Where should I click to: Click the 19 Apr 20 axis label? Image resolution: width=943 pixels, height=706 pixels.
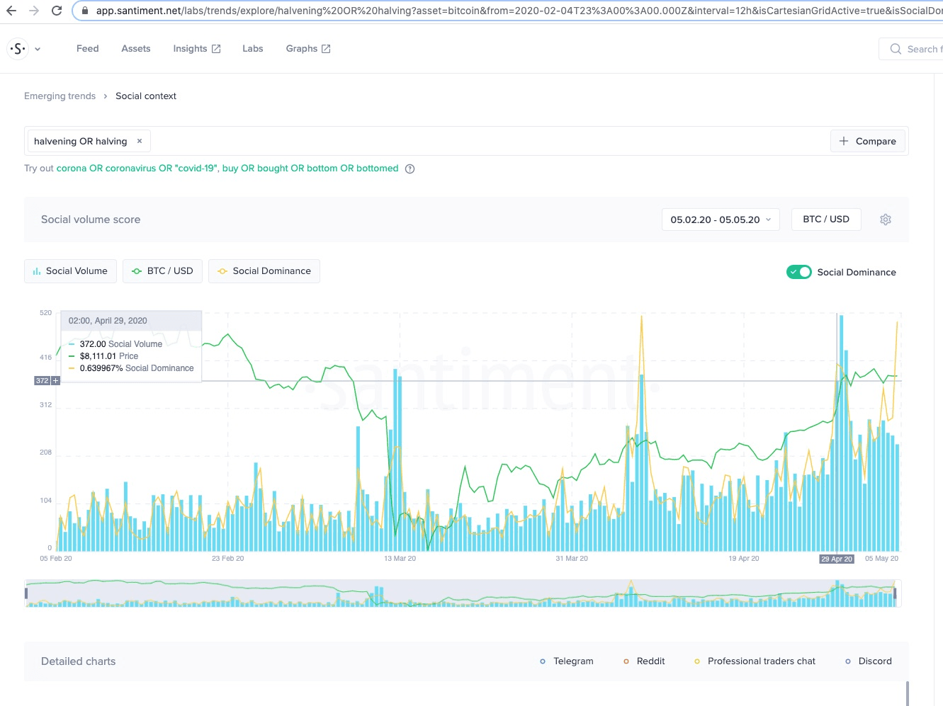(744, 559)
